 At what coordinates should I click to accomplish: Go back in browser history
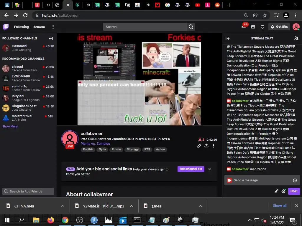[x=6, y=15]
